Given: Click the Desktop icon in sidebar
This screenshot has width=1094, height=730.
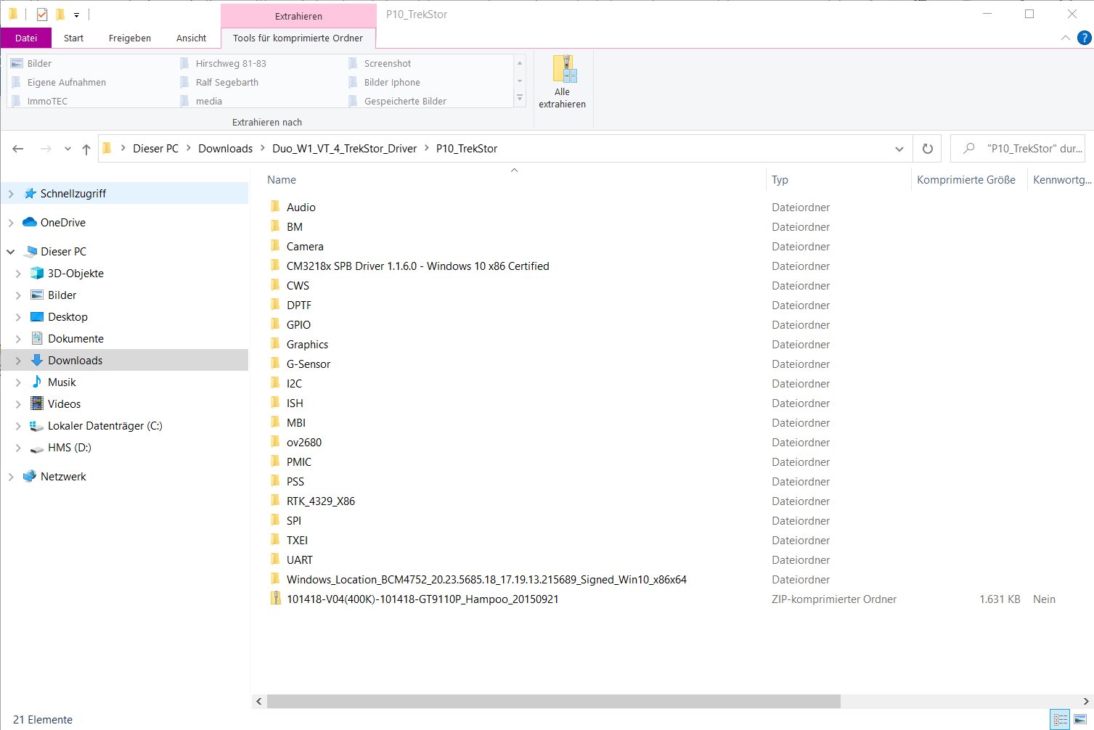Looking at the screenshot, I should pos(37,316).
